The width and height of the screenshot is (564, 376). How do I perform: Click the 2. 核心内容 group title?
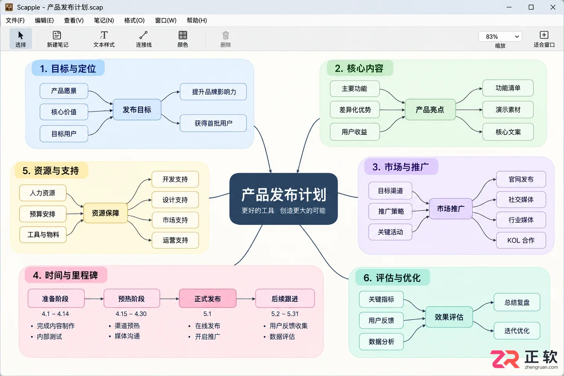[359, 69]
